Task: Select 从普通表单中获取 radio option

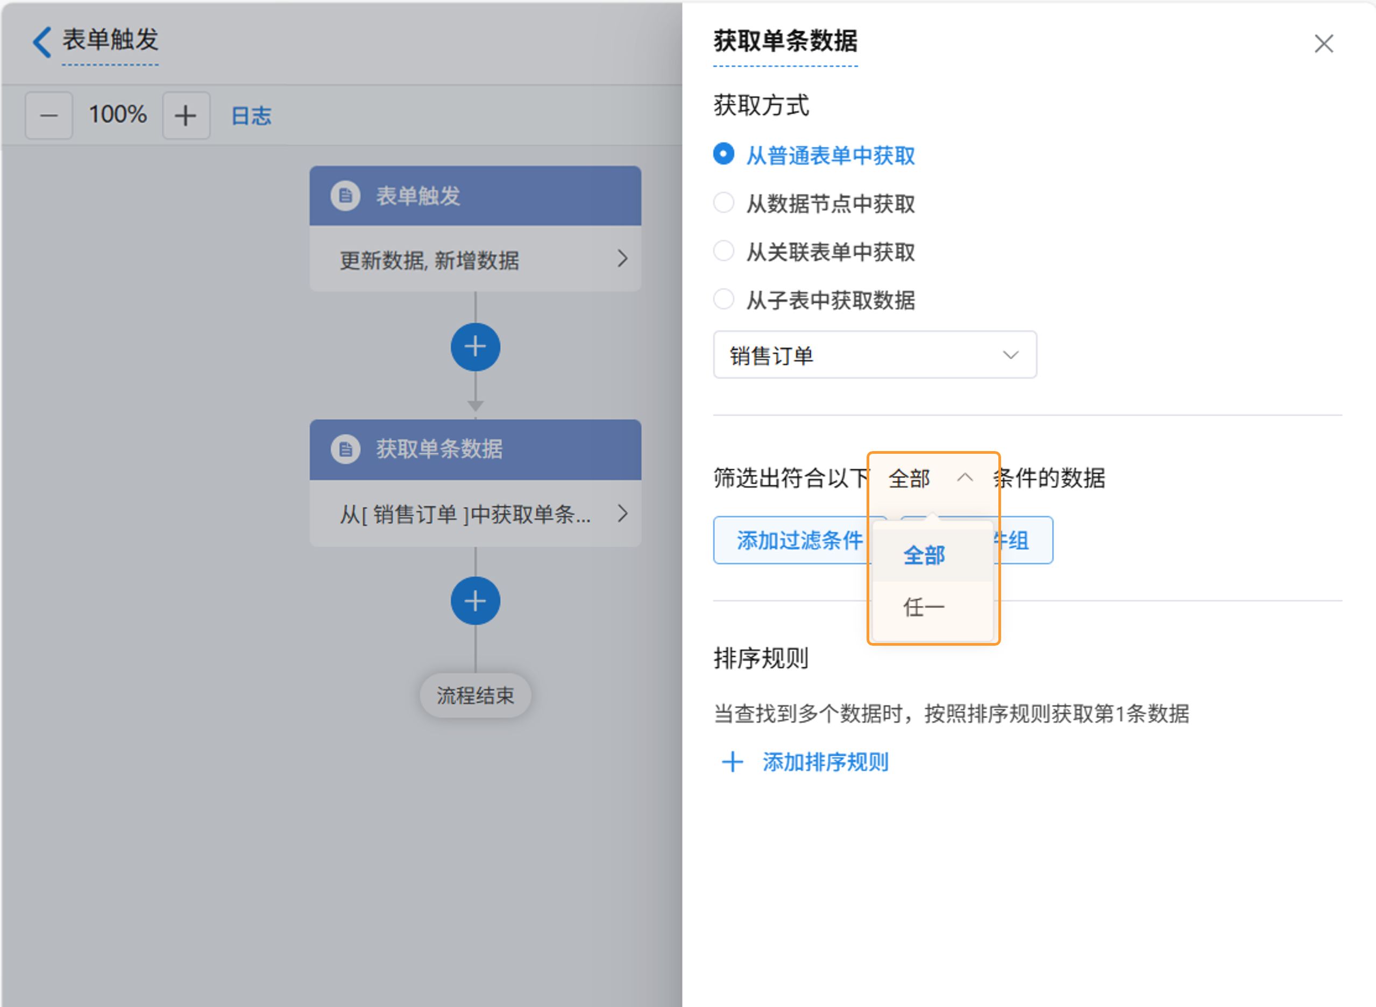Action: coord(724,155)
